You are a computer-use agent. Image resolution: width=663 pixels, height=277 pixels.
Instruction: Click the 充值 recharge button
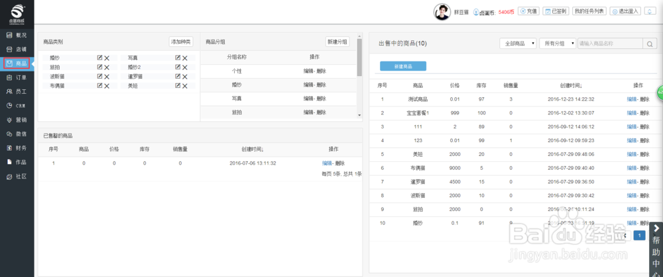pos(528,11)
